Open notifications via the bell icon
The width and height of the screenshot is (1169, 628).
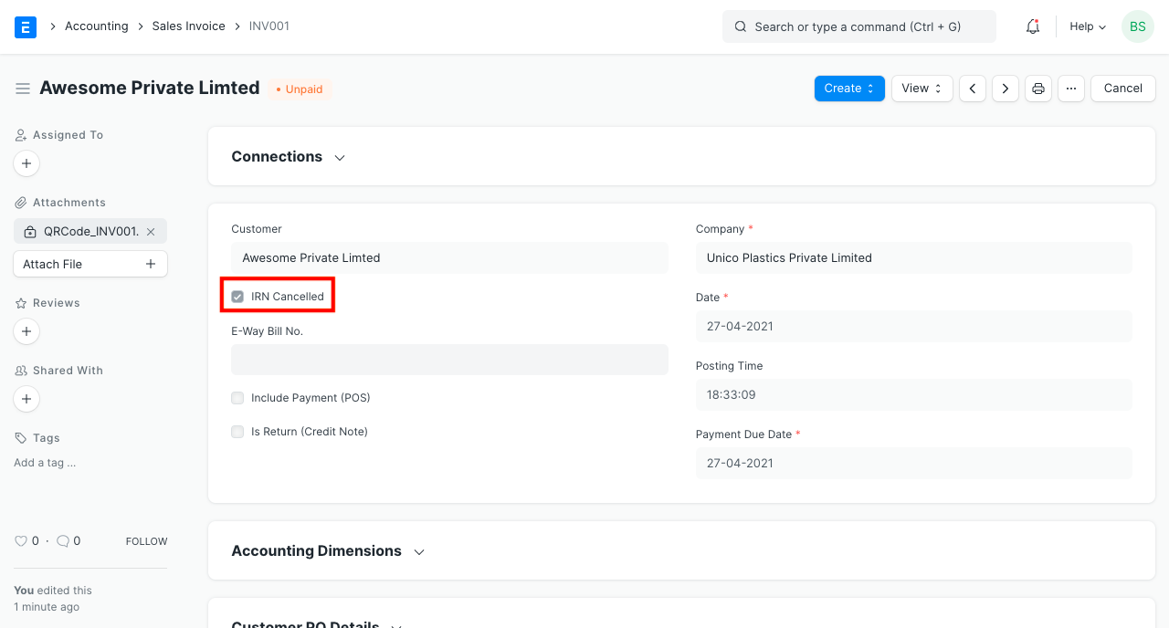(1032, 26)
